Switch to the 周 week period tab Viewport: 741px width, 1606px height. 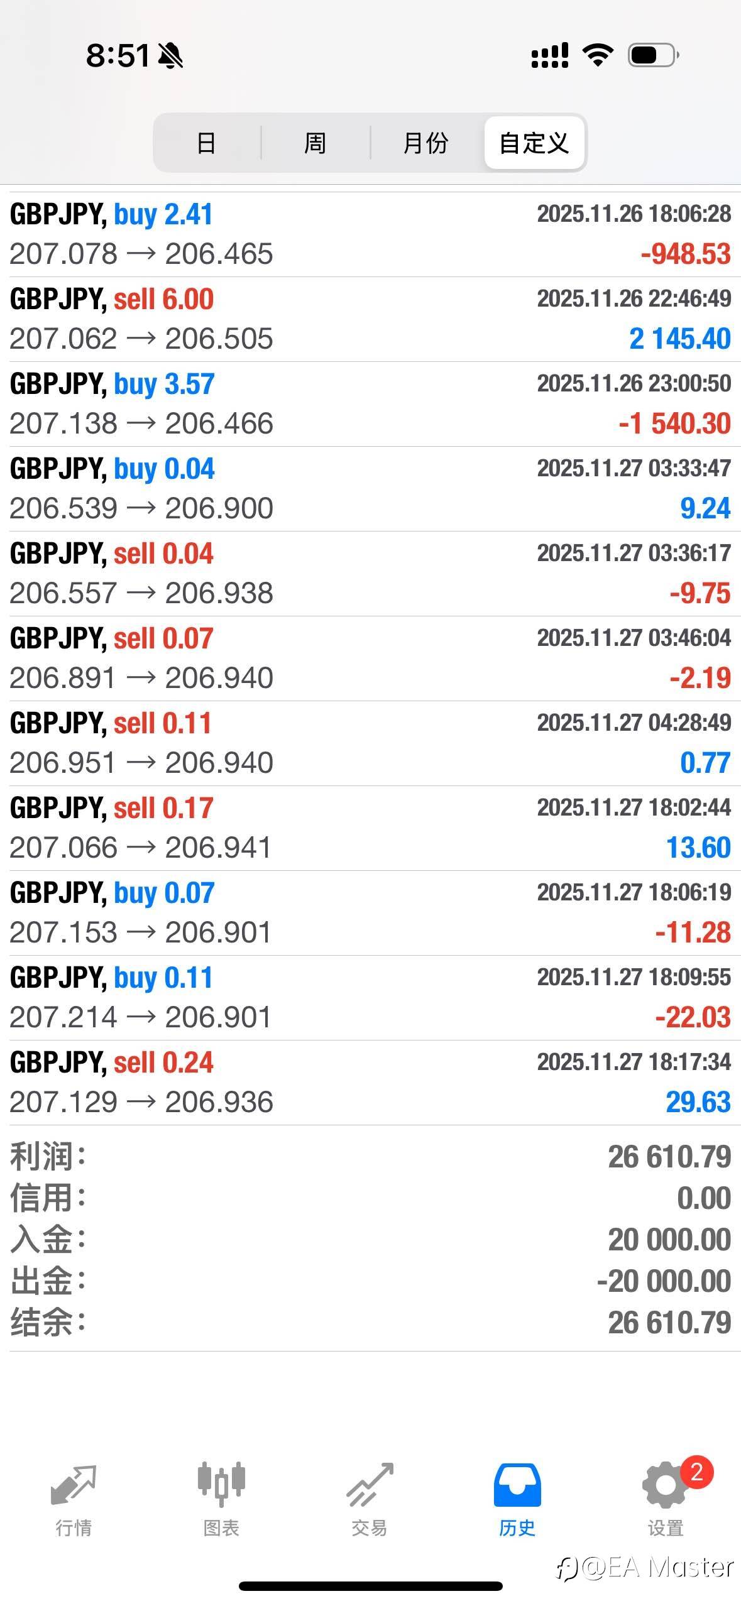pyautogui.click(x=315, y=143)
